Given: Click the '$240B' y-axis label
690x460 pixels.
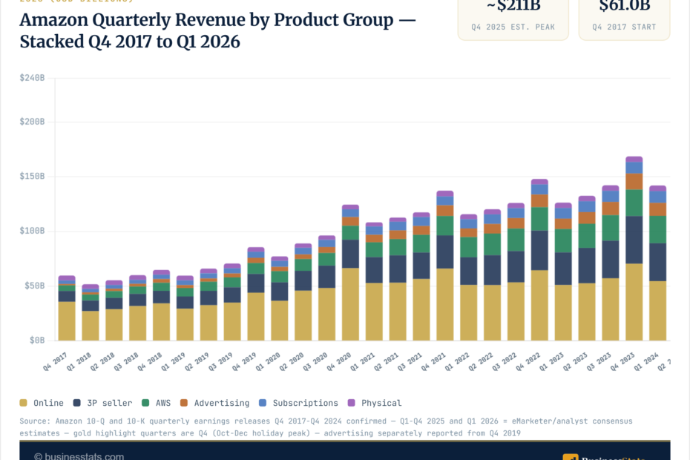Looking at the screenshot, I should 32,78.
